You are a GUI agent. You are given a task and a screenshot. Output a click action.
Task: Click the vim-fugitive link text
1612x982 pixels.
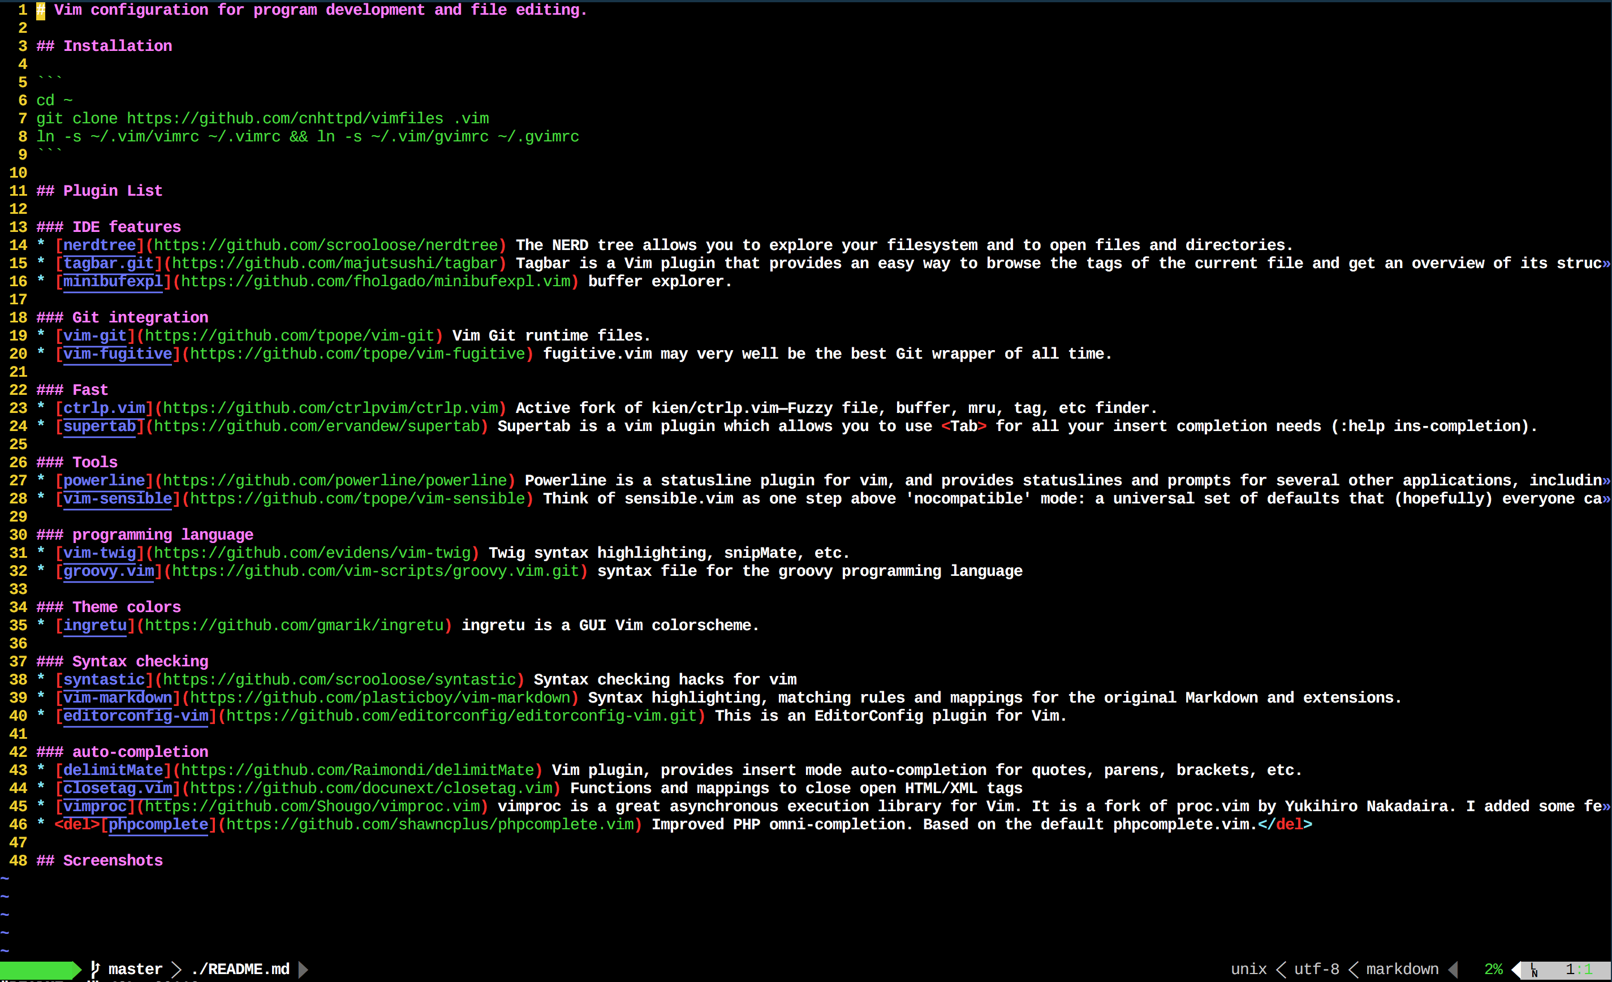coord(118,354)
